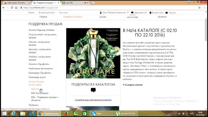Open Календари Орифлэйм sidebar link
This screenshot has width=208, height=117.
(x=40, y=73)
